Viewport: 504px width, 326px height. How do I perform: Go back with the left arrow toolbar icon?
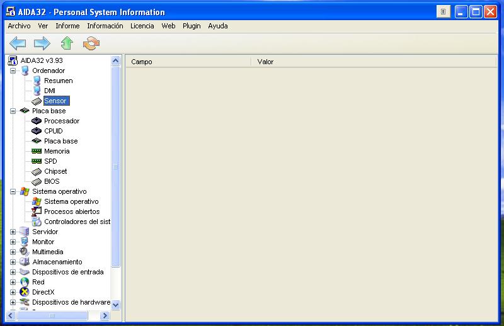[18, 43]
